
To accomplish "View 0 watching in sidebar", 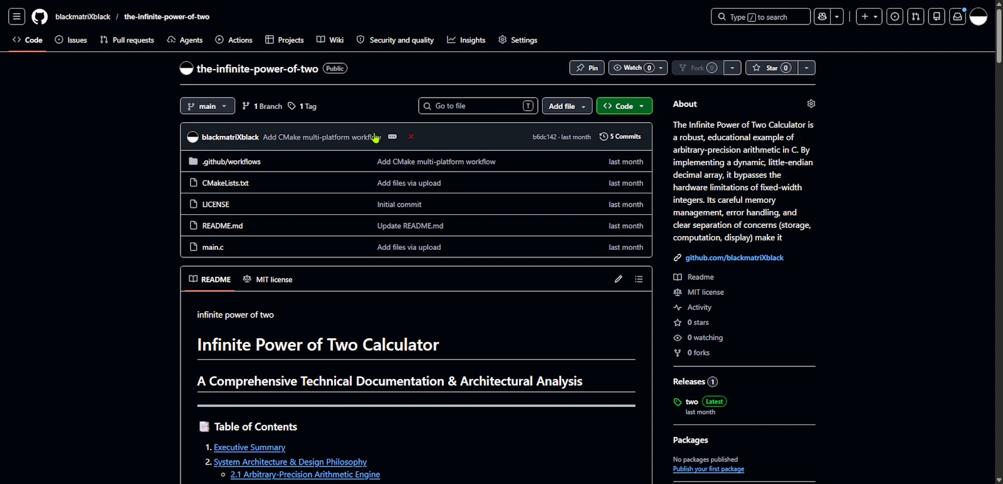I will pos(698,337).
